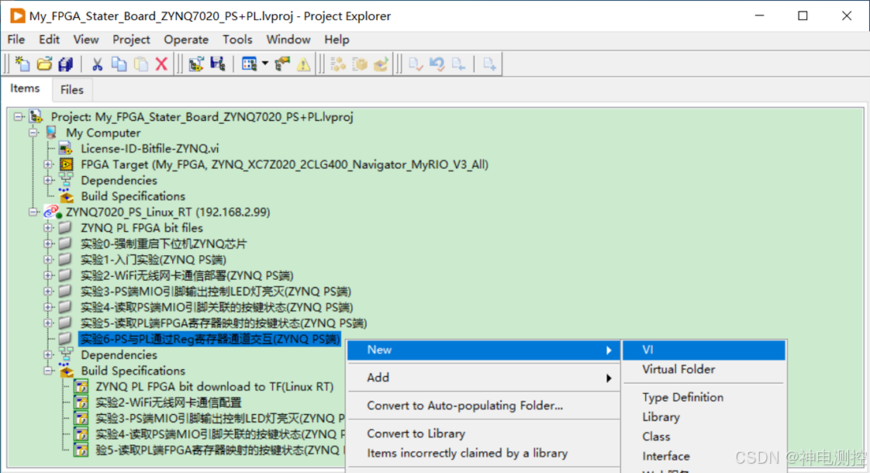Select the FPGA Target tree item

[284, 164]
